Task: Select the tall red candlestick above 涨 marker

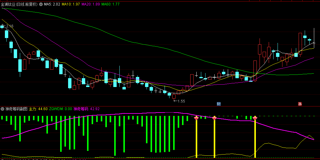Action: [300, 44]
